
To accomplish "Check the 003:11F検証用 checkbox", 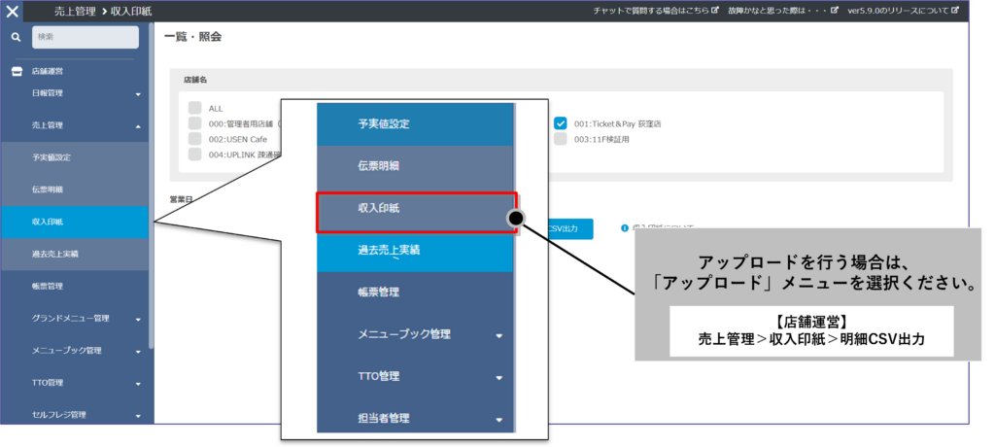I will pos(561,138).
